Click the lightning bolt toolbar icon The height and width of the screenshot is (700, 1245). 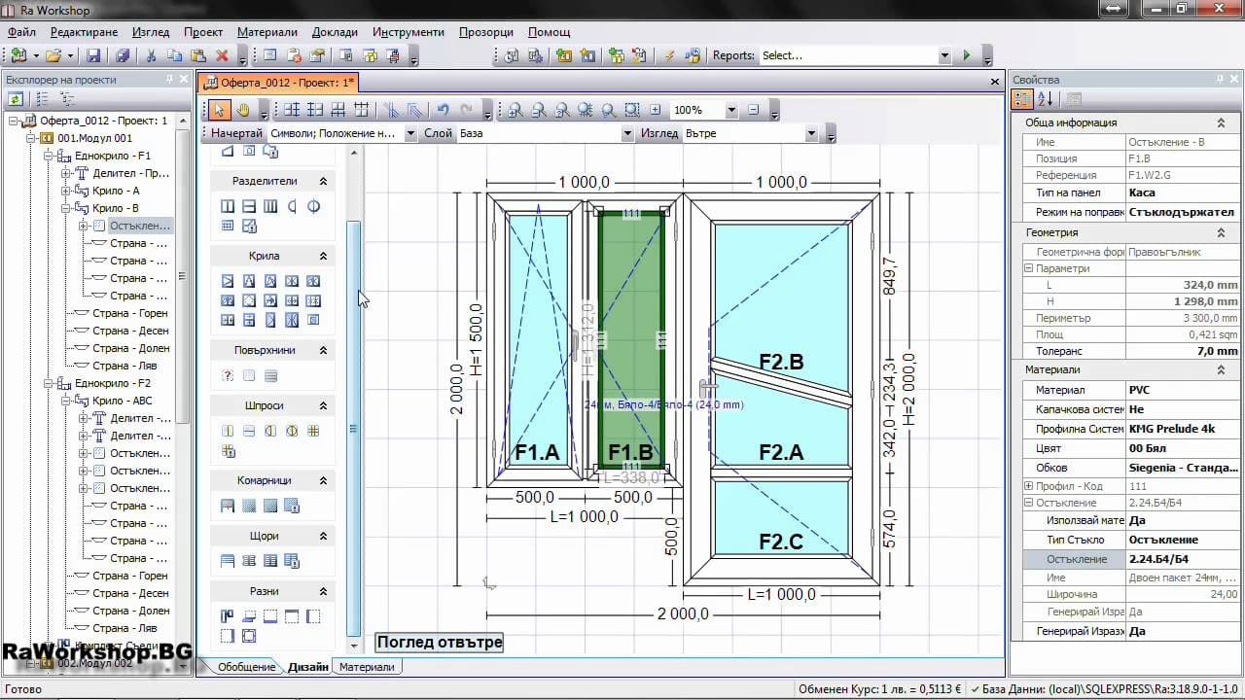click(670, 55)
